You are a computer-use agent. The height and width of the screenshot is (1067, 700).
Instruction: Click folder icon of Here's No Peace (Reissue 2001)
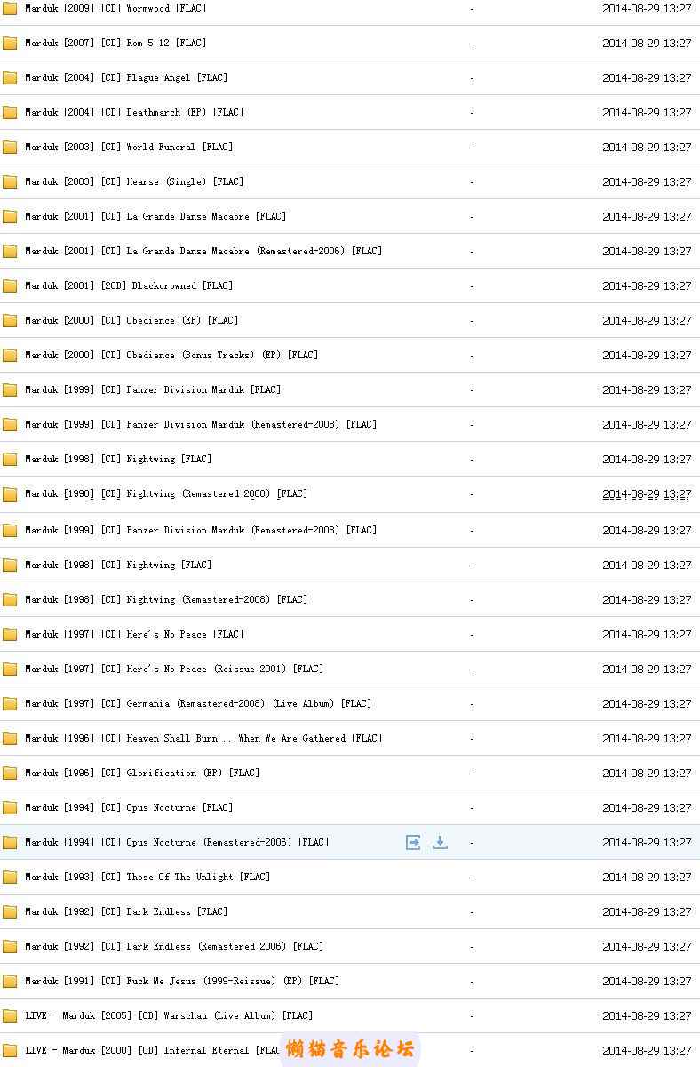10,669
